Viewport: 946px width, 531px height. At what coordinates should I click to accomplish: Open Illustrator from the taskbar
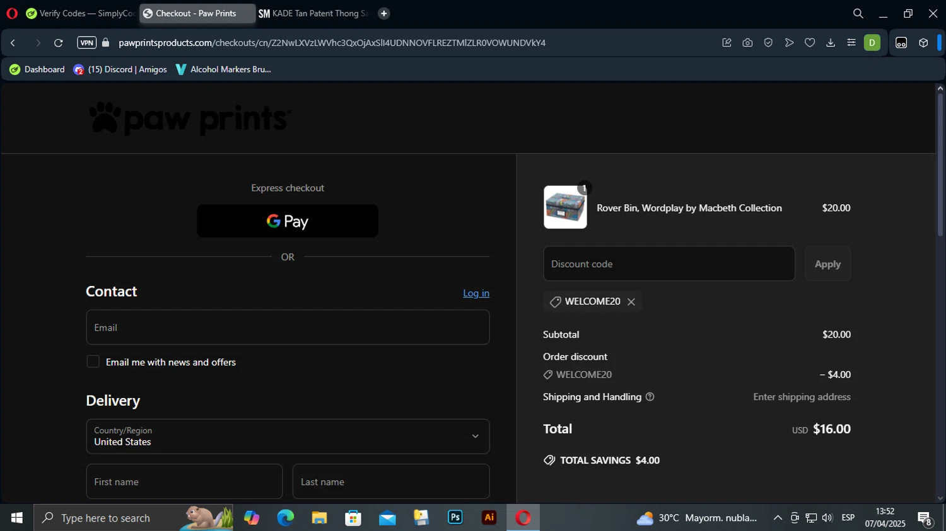click(x=489, y=518)
